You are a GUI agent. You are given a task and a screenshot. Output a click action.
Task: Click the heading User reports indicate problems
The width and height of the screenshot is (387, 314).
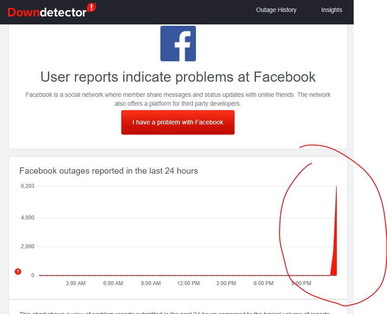[x=178, y=77]
